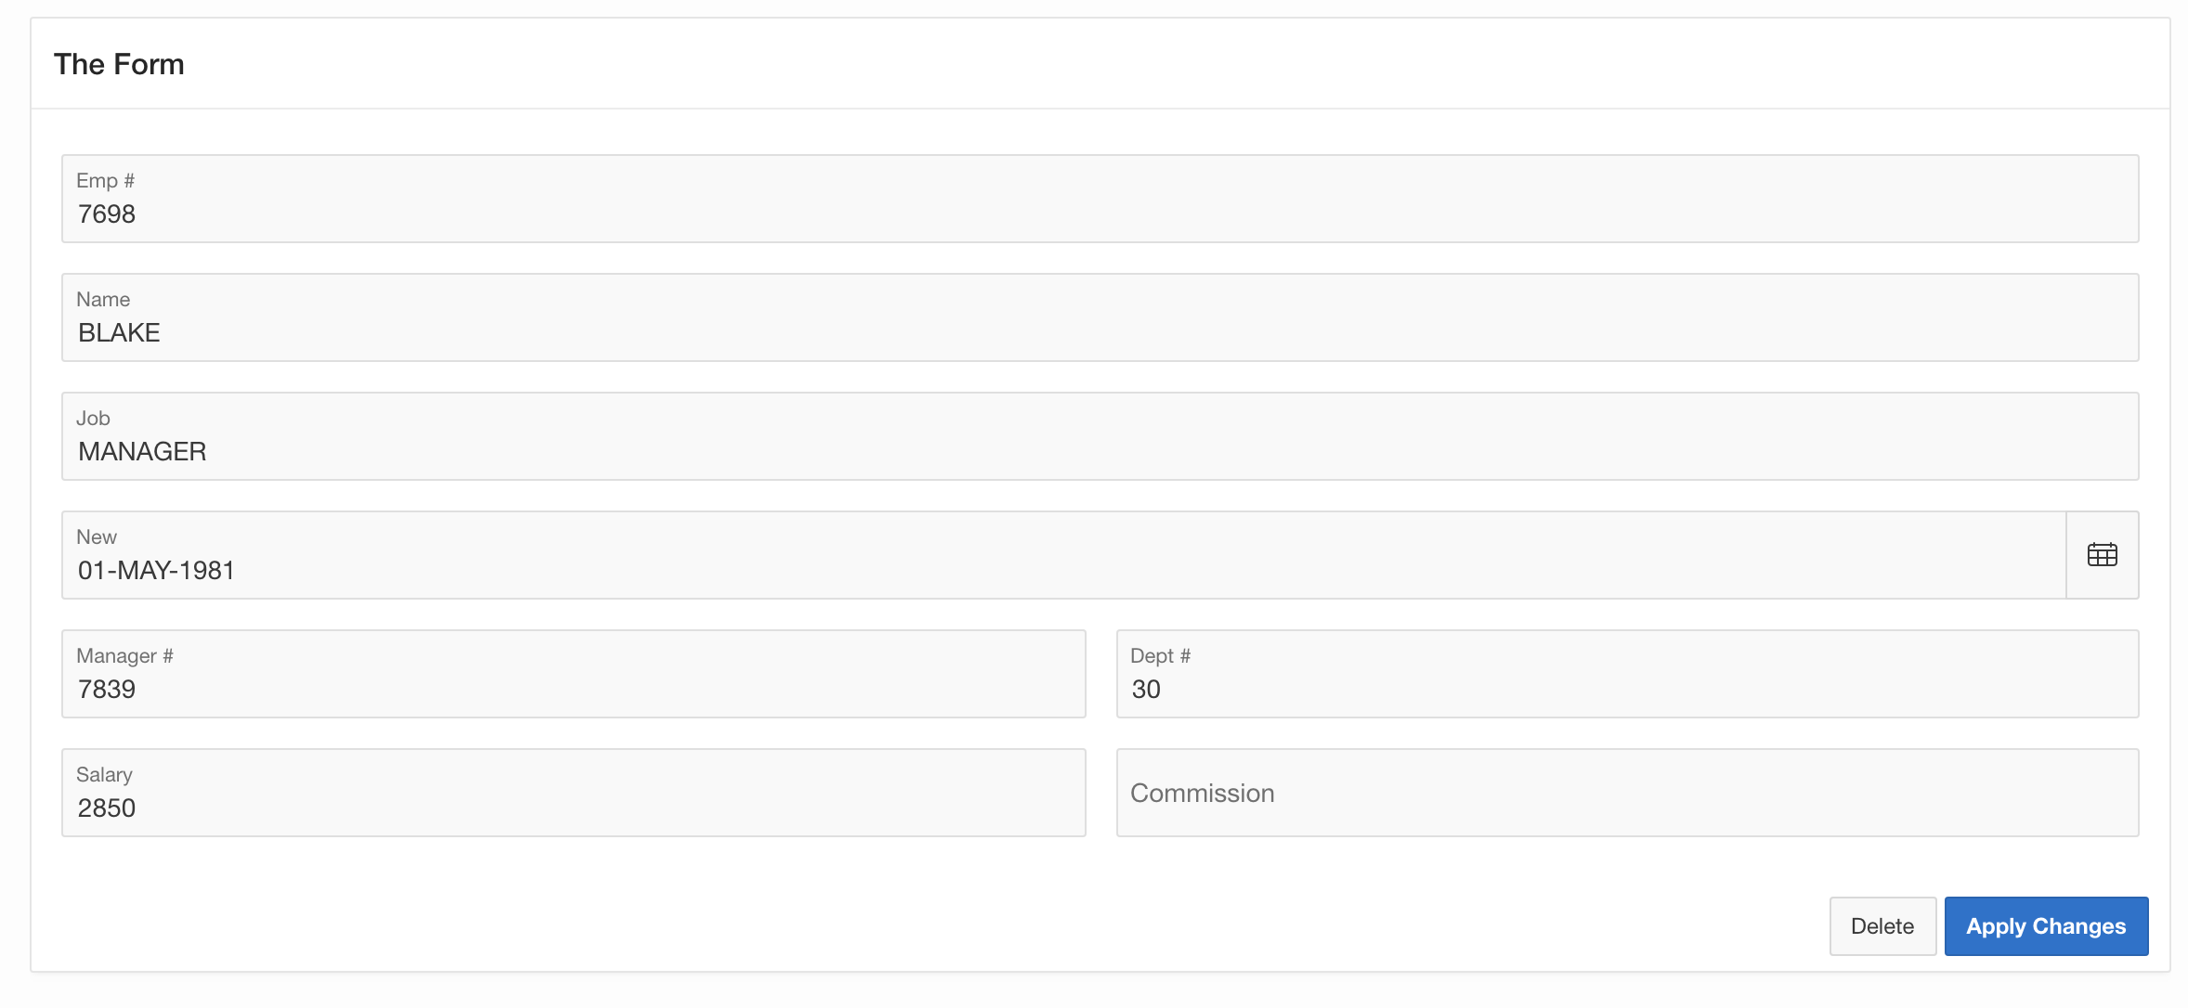This screenshot has height=1008, width=2188.
Task: Click the Apply Changes button
Action: [x=2046, y=926]
